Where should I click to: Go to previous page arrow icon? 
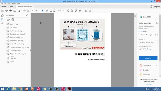tap(24, 11)
